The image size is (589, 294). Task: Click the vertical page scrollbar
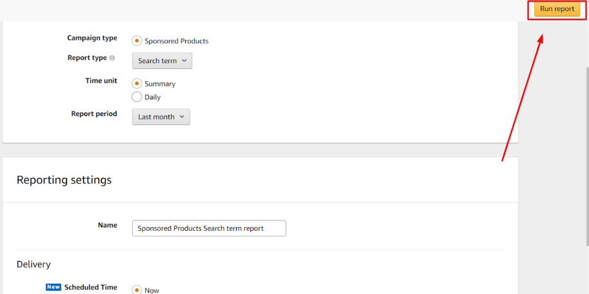pos(587,157)
